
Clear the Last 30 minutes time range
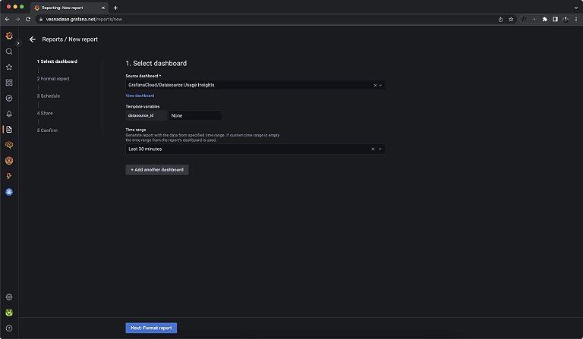coord(373,149)
